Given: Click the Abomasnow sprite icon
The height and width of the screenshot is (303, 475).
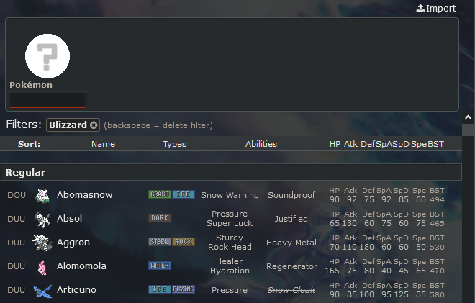Looking at the screenshot, I should [x=42, y=195].
